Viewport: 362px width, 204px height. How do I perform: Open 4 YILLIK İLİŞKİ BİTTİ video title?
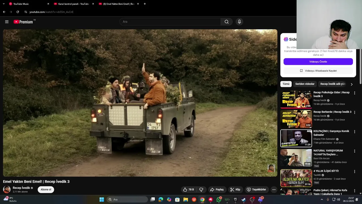pos(326,171)
